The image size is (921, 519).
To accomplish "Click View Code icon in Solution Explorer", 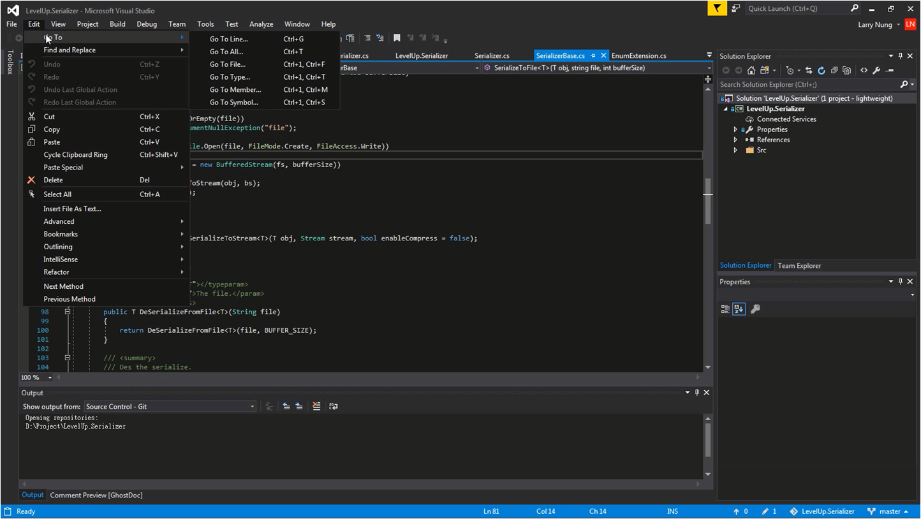I will 864,70.
